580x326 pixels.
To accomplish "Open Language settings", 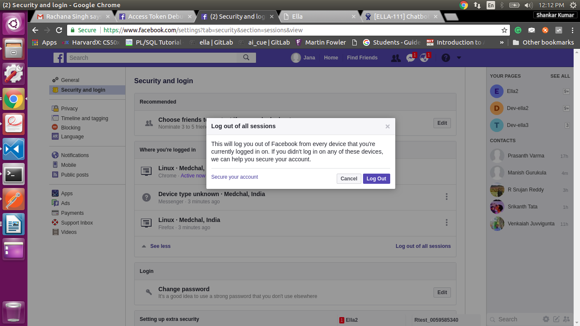I will click(72, 137).
